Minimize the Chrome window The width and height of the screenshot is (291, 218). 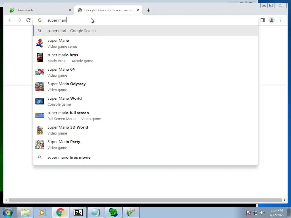(264, 6)
